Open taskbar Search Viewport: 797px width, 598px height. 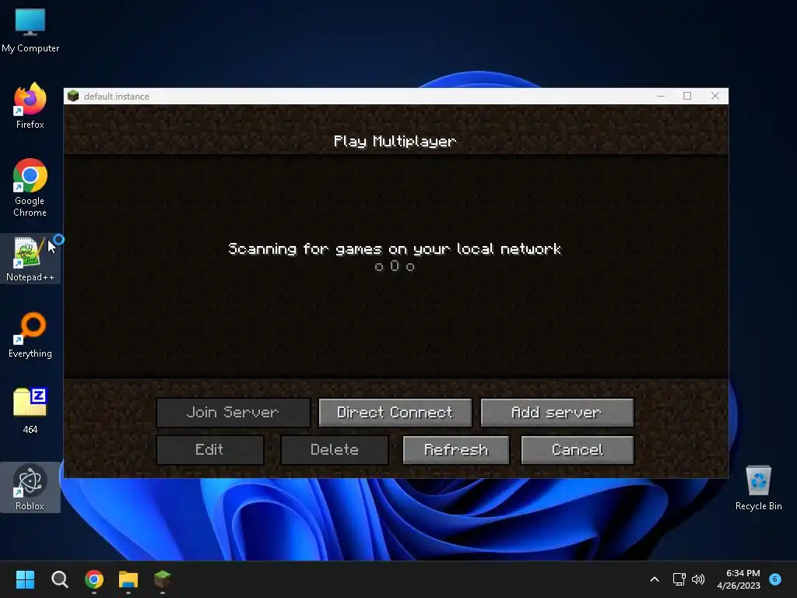pos(59,579)
